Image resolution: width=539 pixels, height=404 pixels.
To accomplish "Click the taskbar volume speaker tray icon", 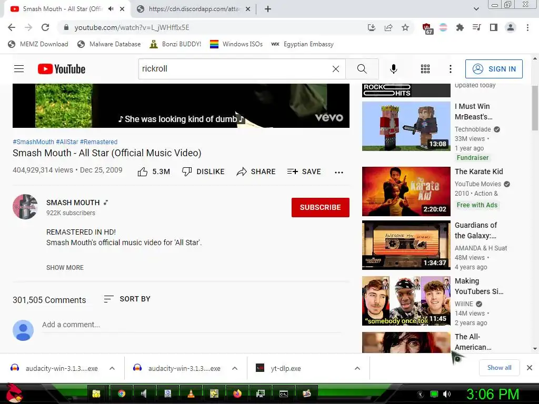I will (447, 393).
